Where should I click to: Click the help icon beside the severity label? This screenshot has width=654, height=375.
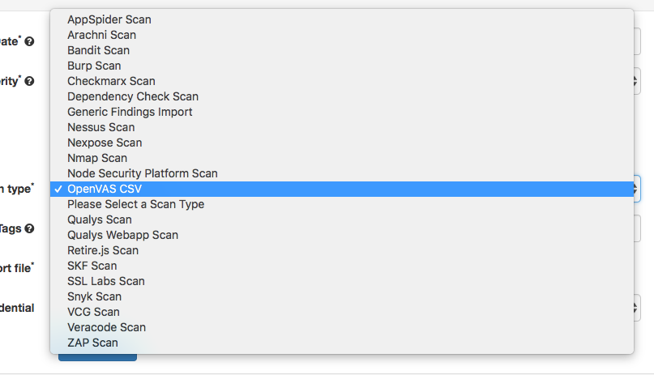[29, 81]
